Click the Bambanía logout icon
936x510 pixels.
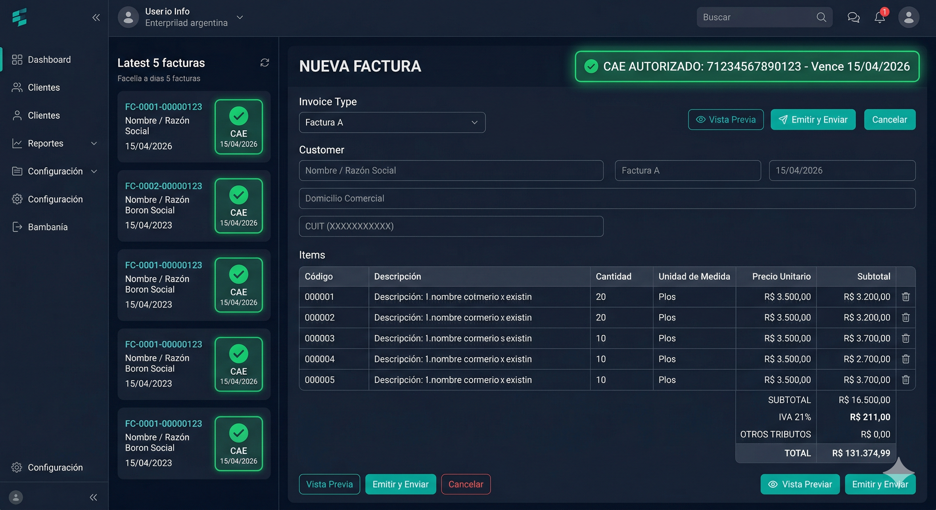pos(17,227)
